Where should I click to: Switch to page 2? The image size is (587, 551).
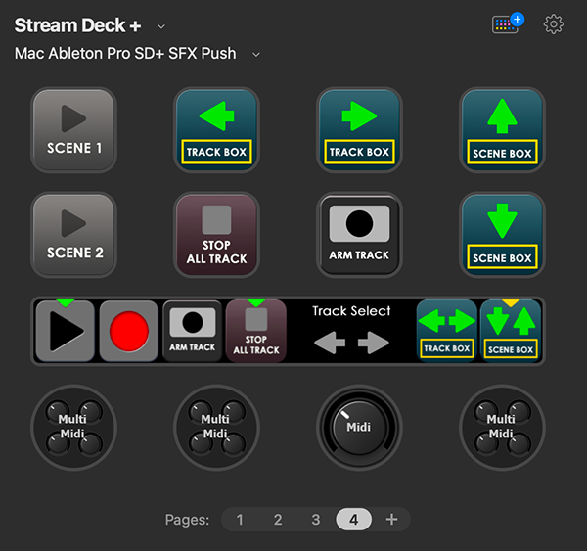tap(278, 520)
